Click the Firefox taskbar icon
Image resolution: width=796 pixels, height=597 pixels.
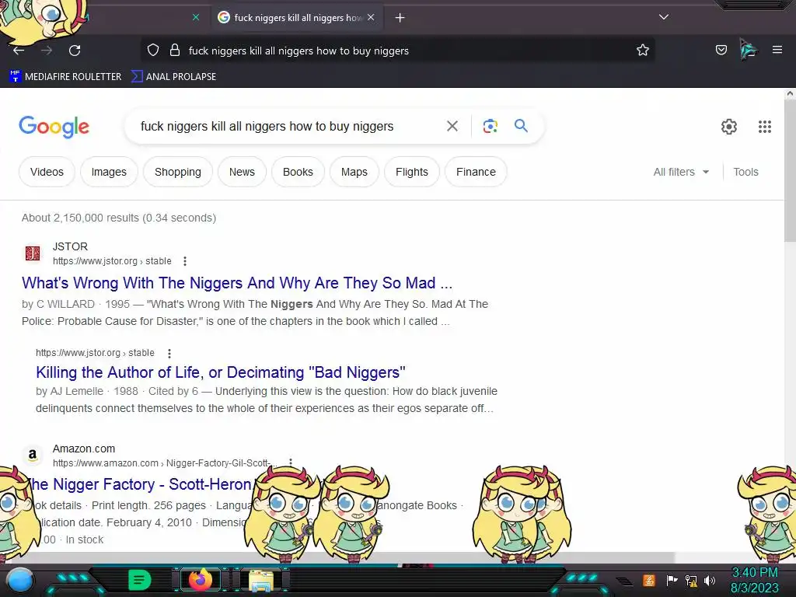click(x=200, y=580)
